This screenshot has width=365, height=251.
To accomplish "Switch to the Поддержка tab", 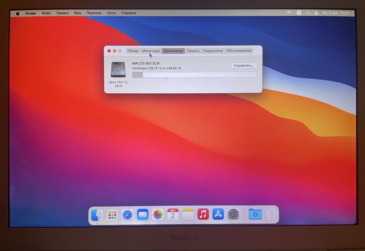I will tap(212, 51).
